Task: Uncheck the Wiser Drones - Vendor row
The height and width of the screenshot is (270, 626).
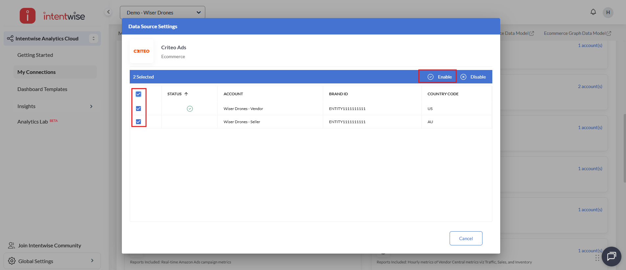Action: click(139, 109)
